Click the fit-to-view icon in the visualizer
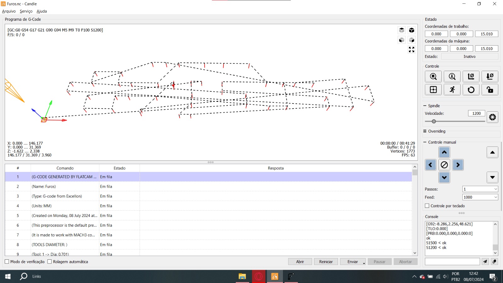 pos(412,50)
